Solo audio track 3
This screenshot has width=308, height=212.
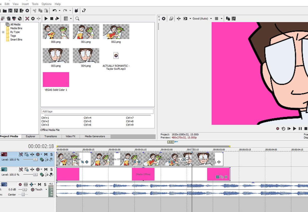click(45, 184)
